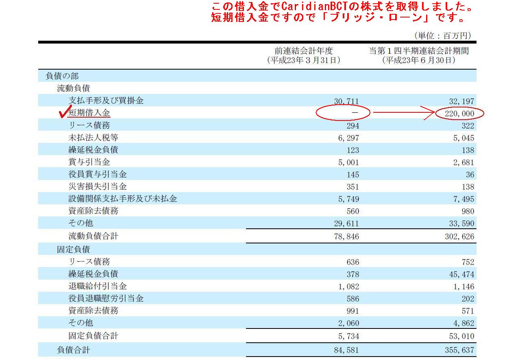Select 繰延税金負債 under 流動負債
The width and height of the screenshot is (520, 359).
[x=93, y=150]
